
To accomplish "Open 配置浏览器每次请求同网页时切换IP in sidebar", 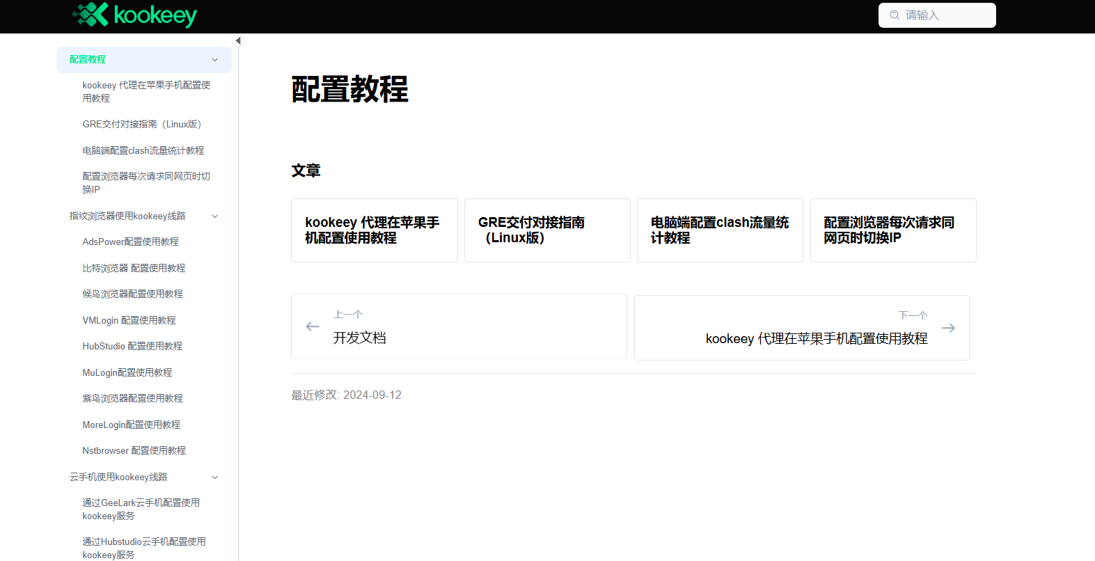I will 146,183.
